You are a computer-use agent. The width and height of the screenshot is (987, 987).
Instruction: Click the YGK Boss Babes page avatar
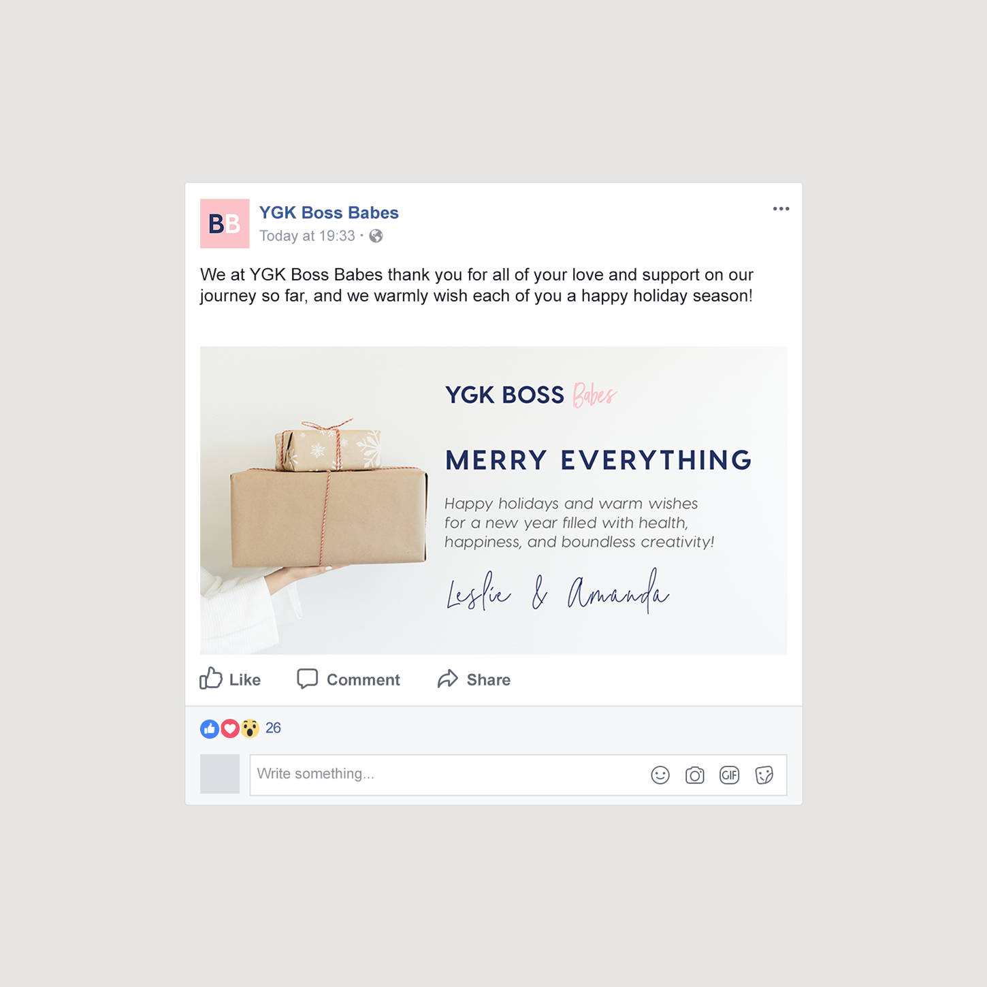[x=225, y=223]
